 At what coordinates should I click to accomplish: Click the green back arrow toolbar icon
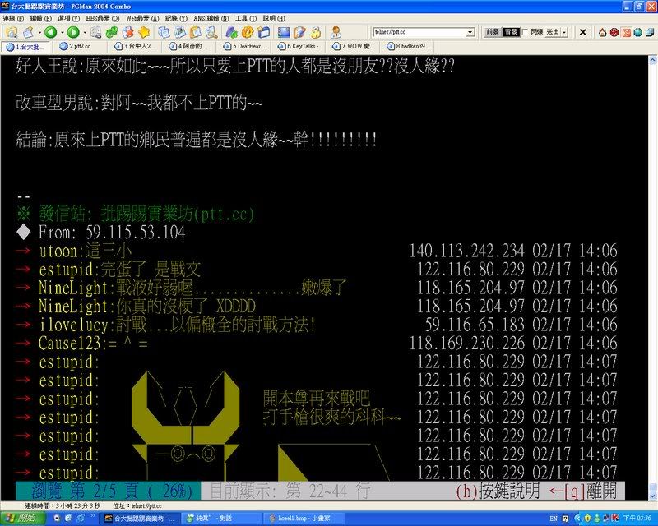pyautogui.click(x=49, y=32)
